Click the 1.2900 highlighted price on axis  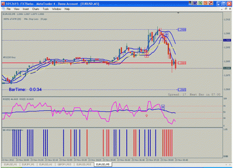(x=227, y=40)
